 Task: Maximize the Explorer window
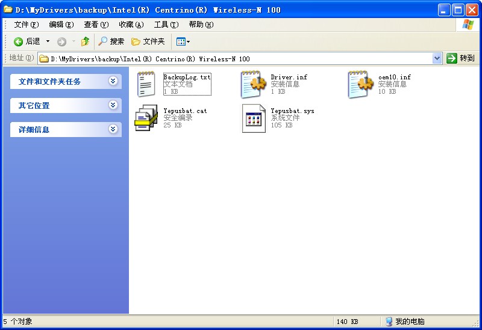(x=458, y=10)
